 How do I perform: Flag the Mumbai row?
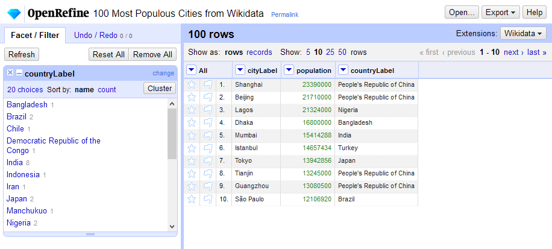click(x=208, y=136)
